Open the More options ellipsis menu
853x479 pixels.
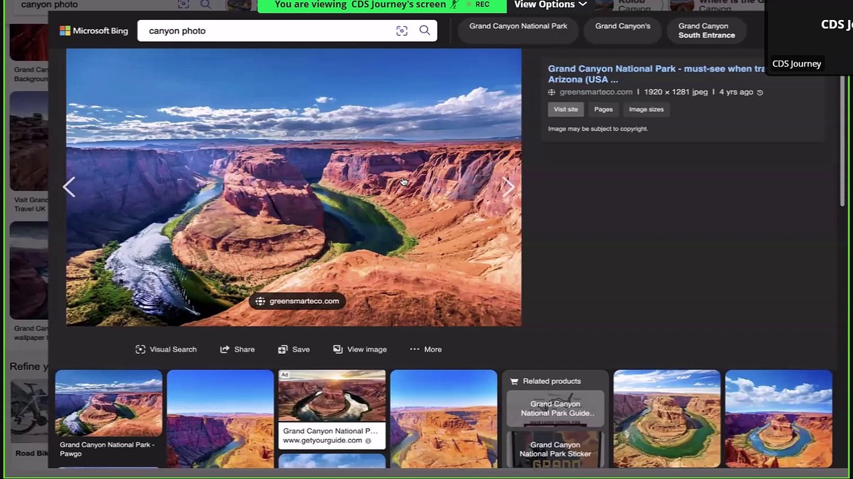point(426,349)
